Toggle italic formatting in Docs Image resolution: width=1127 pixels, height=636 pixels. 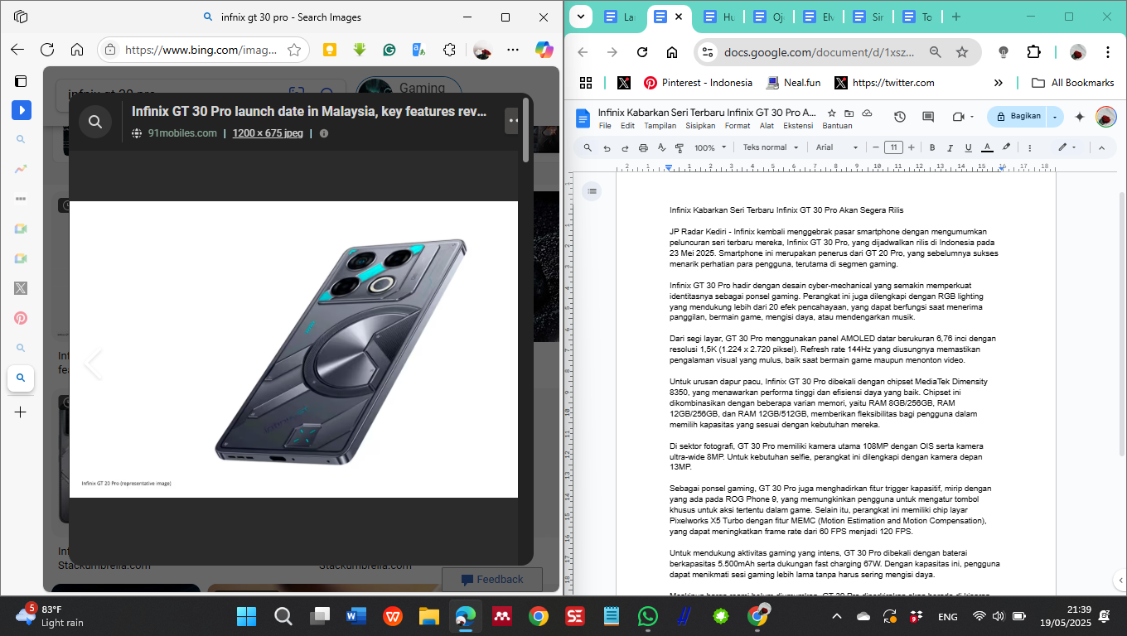950,147
